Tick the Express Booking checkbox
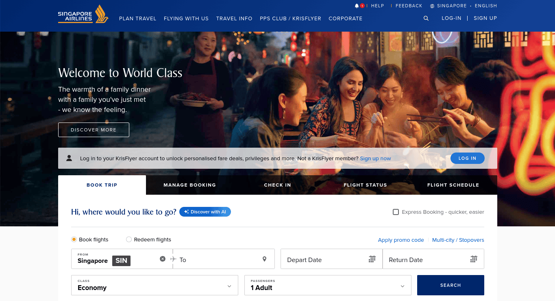 pos(396,212)
